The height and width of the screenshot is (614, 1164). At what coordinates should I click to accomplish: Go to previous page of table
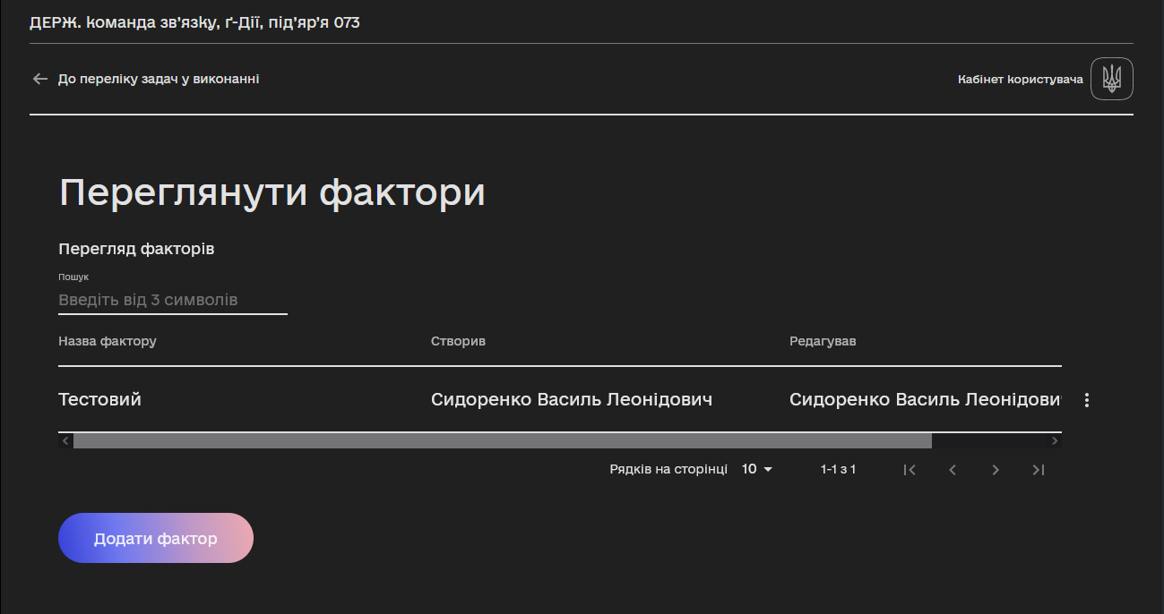953,469
